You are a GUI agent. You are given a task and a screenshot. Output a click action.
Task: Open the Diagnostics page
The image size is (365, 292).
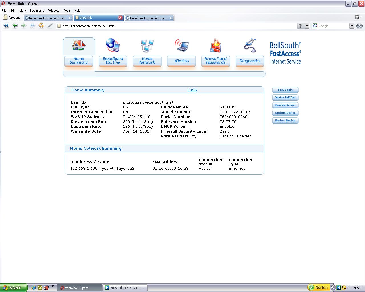(250, 61)
